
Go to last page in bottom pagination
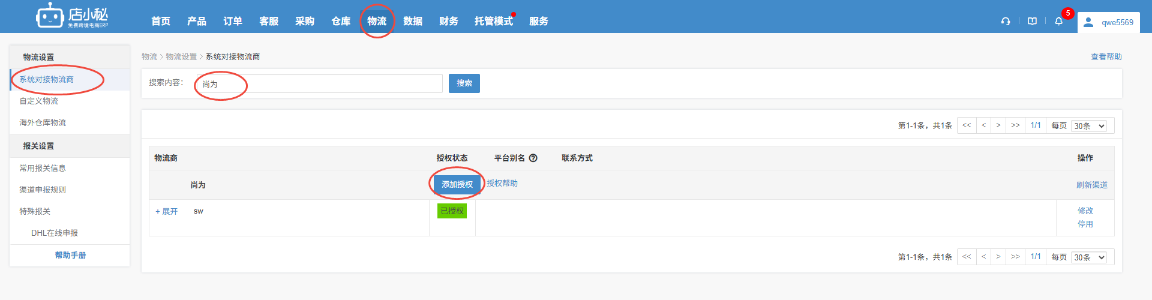point(1015,257)
